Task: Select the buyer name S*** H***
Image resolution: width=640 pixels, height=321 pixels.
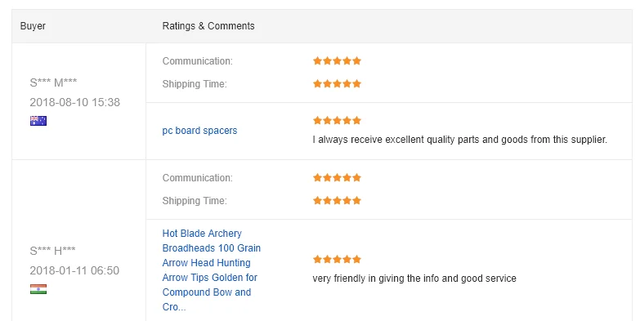Action: (x=52, y=251)
